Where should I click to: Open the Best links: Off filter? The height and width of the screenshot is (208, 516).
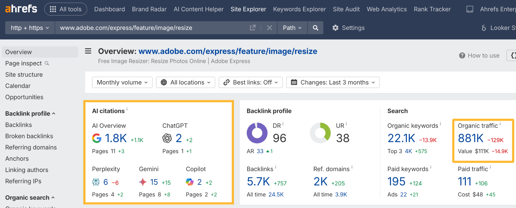click(250, 82)
